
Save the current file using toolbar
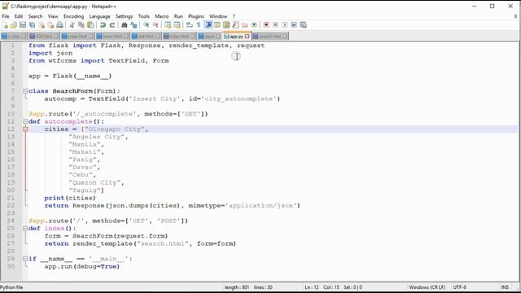coord(23,25)
